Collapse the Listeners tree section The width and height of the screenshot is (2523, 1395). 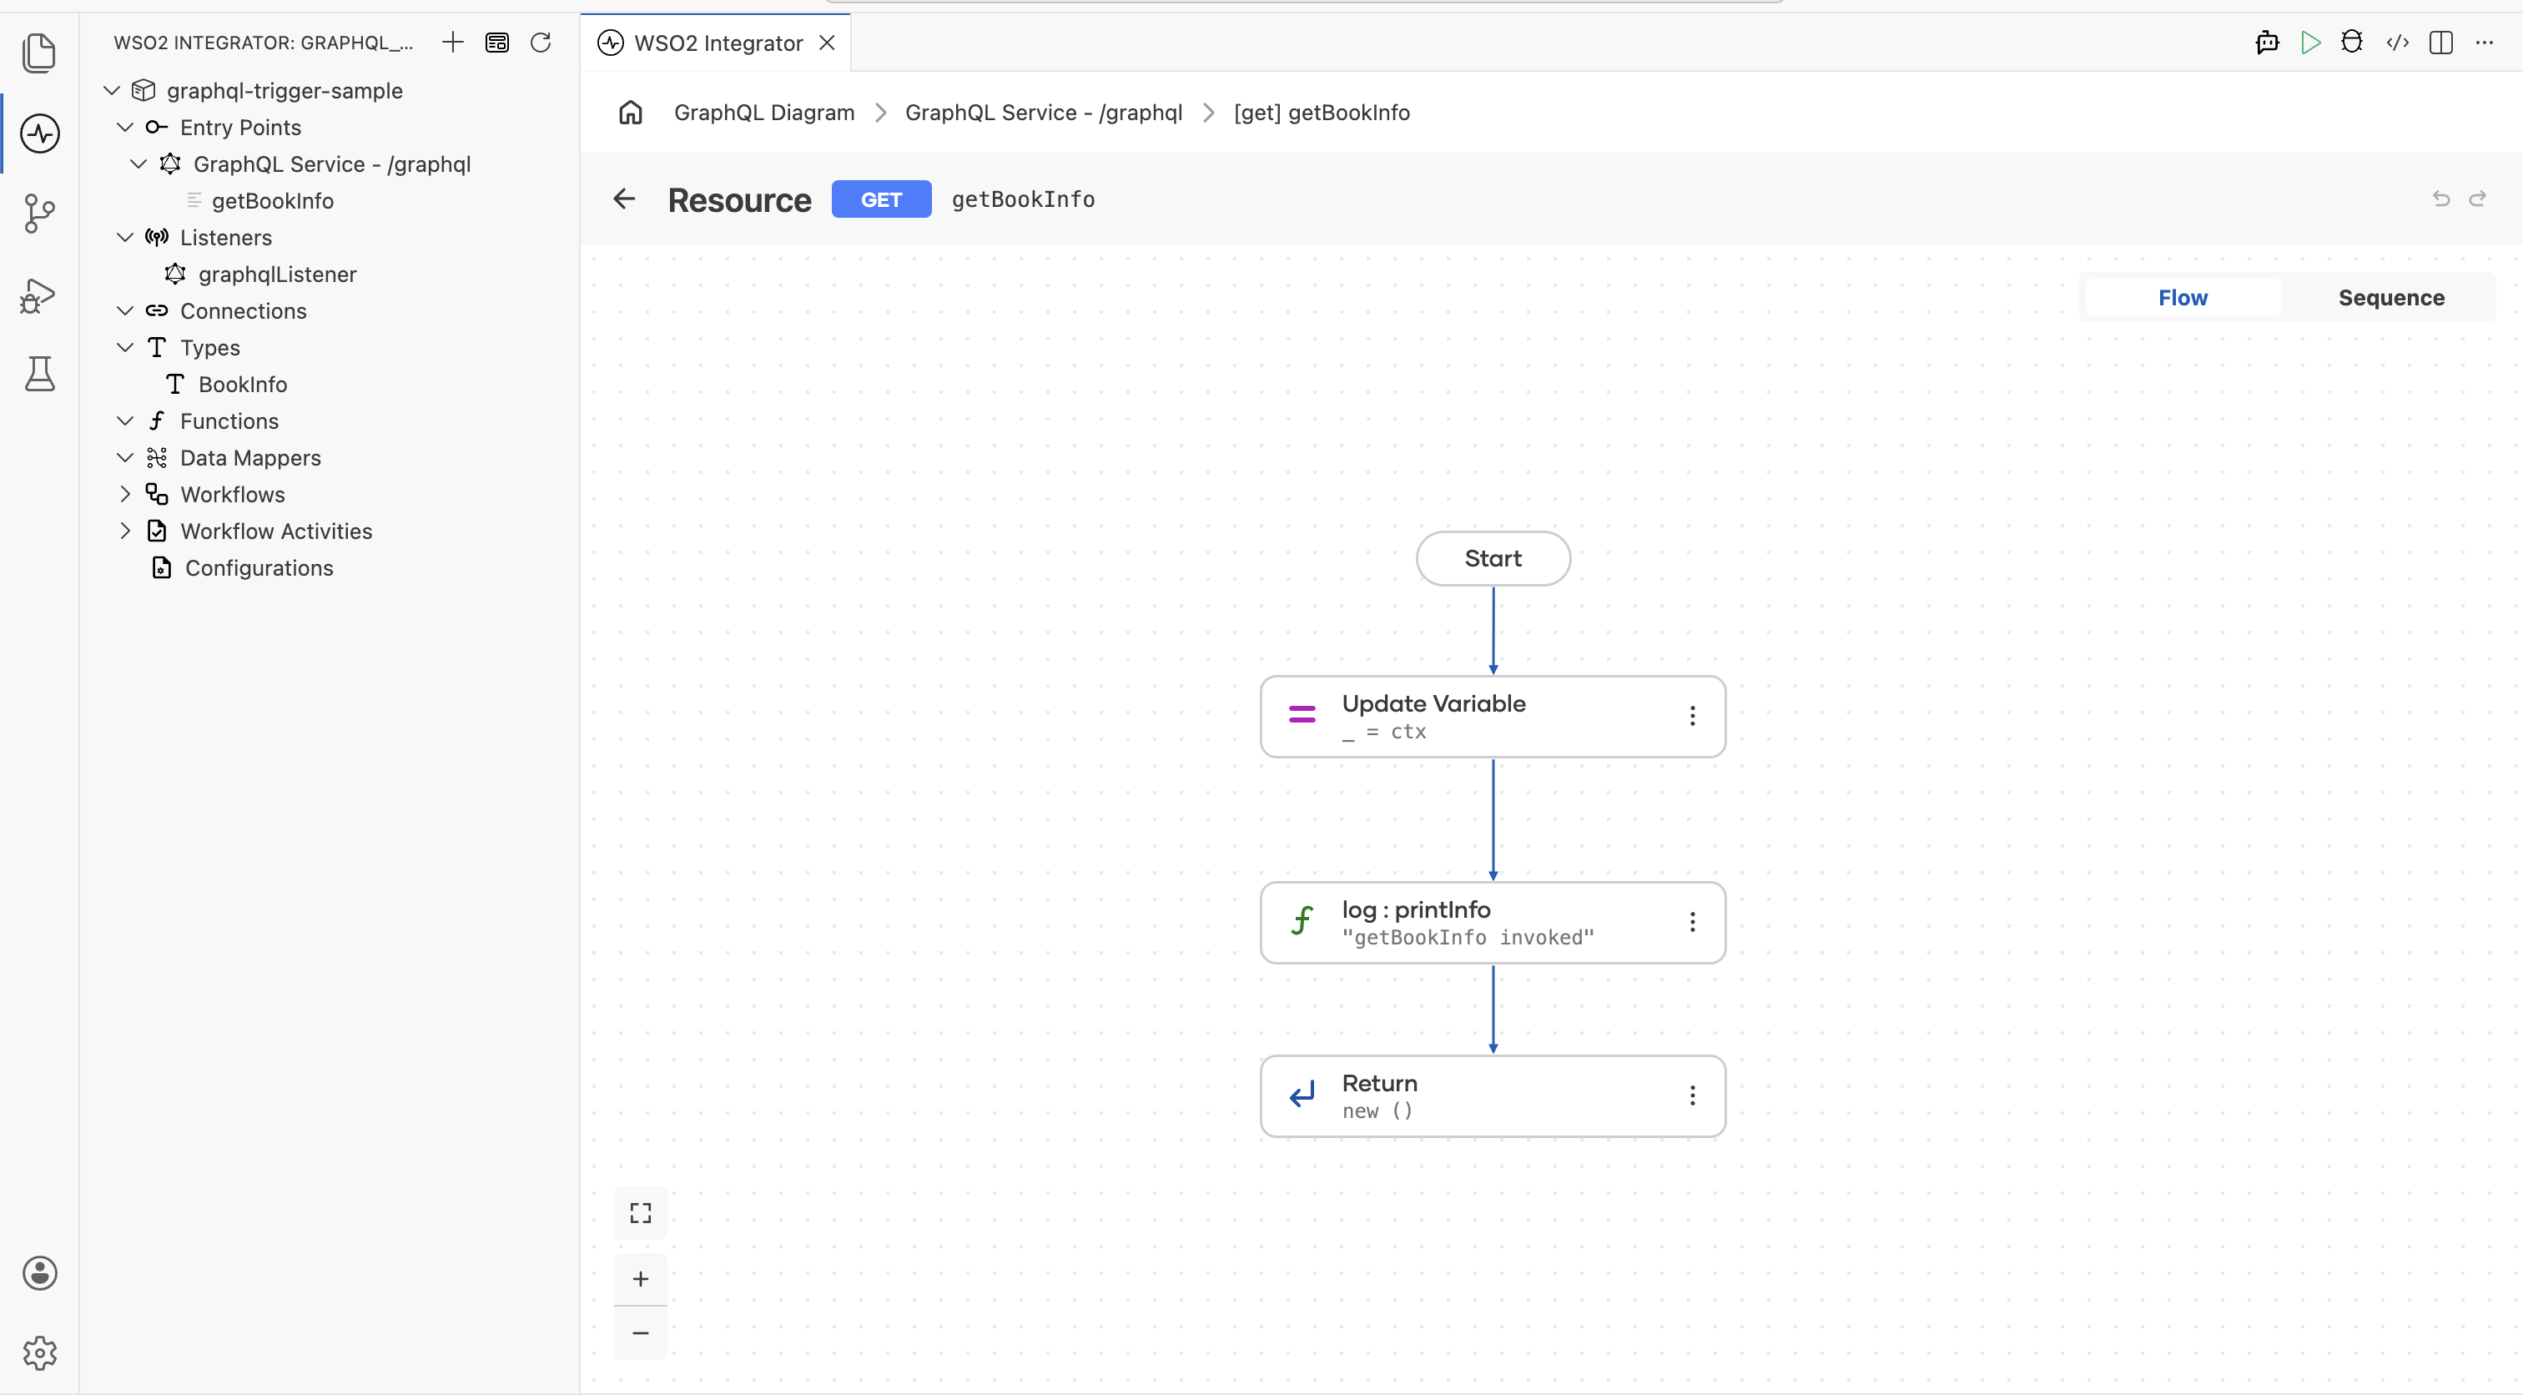tap(125, 237)
